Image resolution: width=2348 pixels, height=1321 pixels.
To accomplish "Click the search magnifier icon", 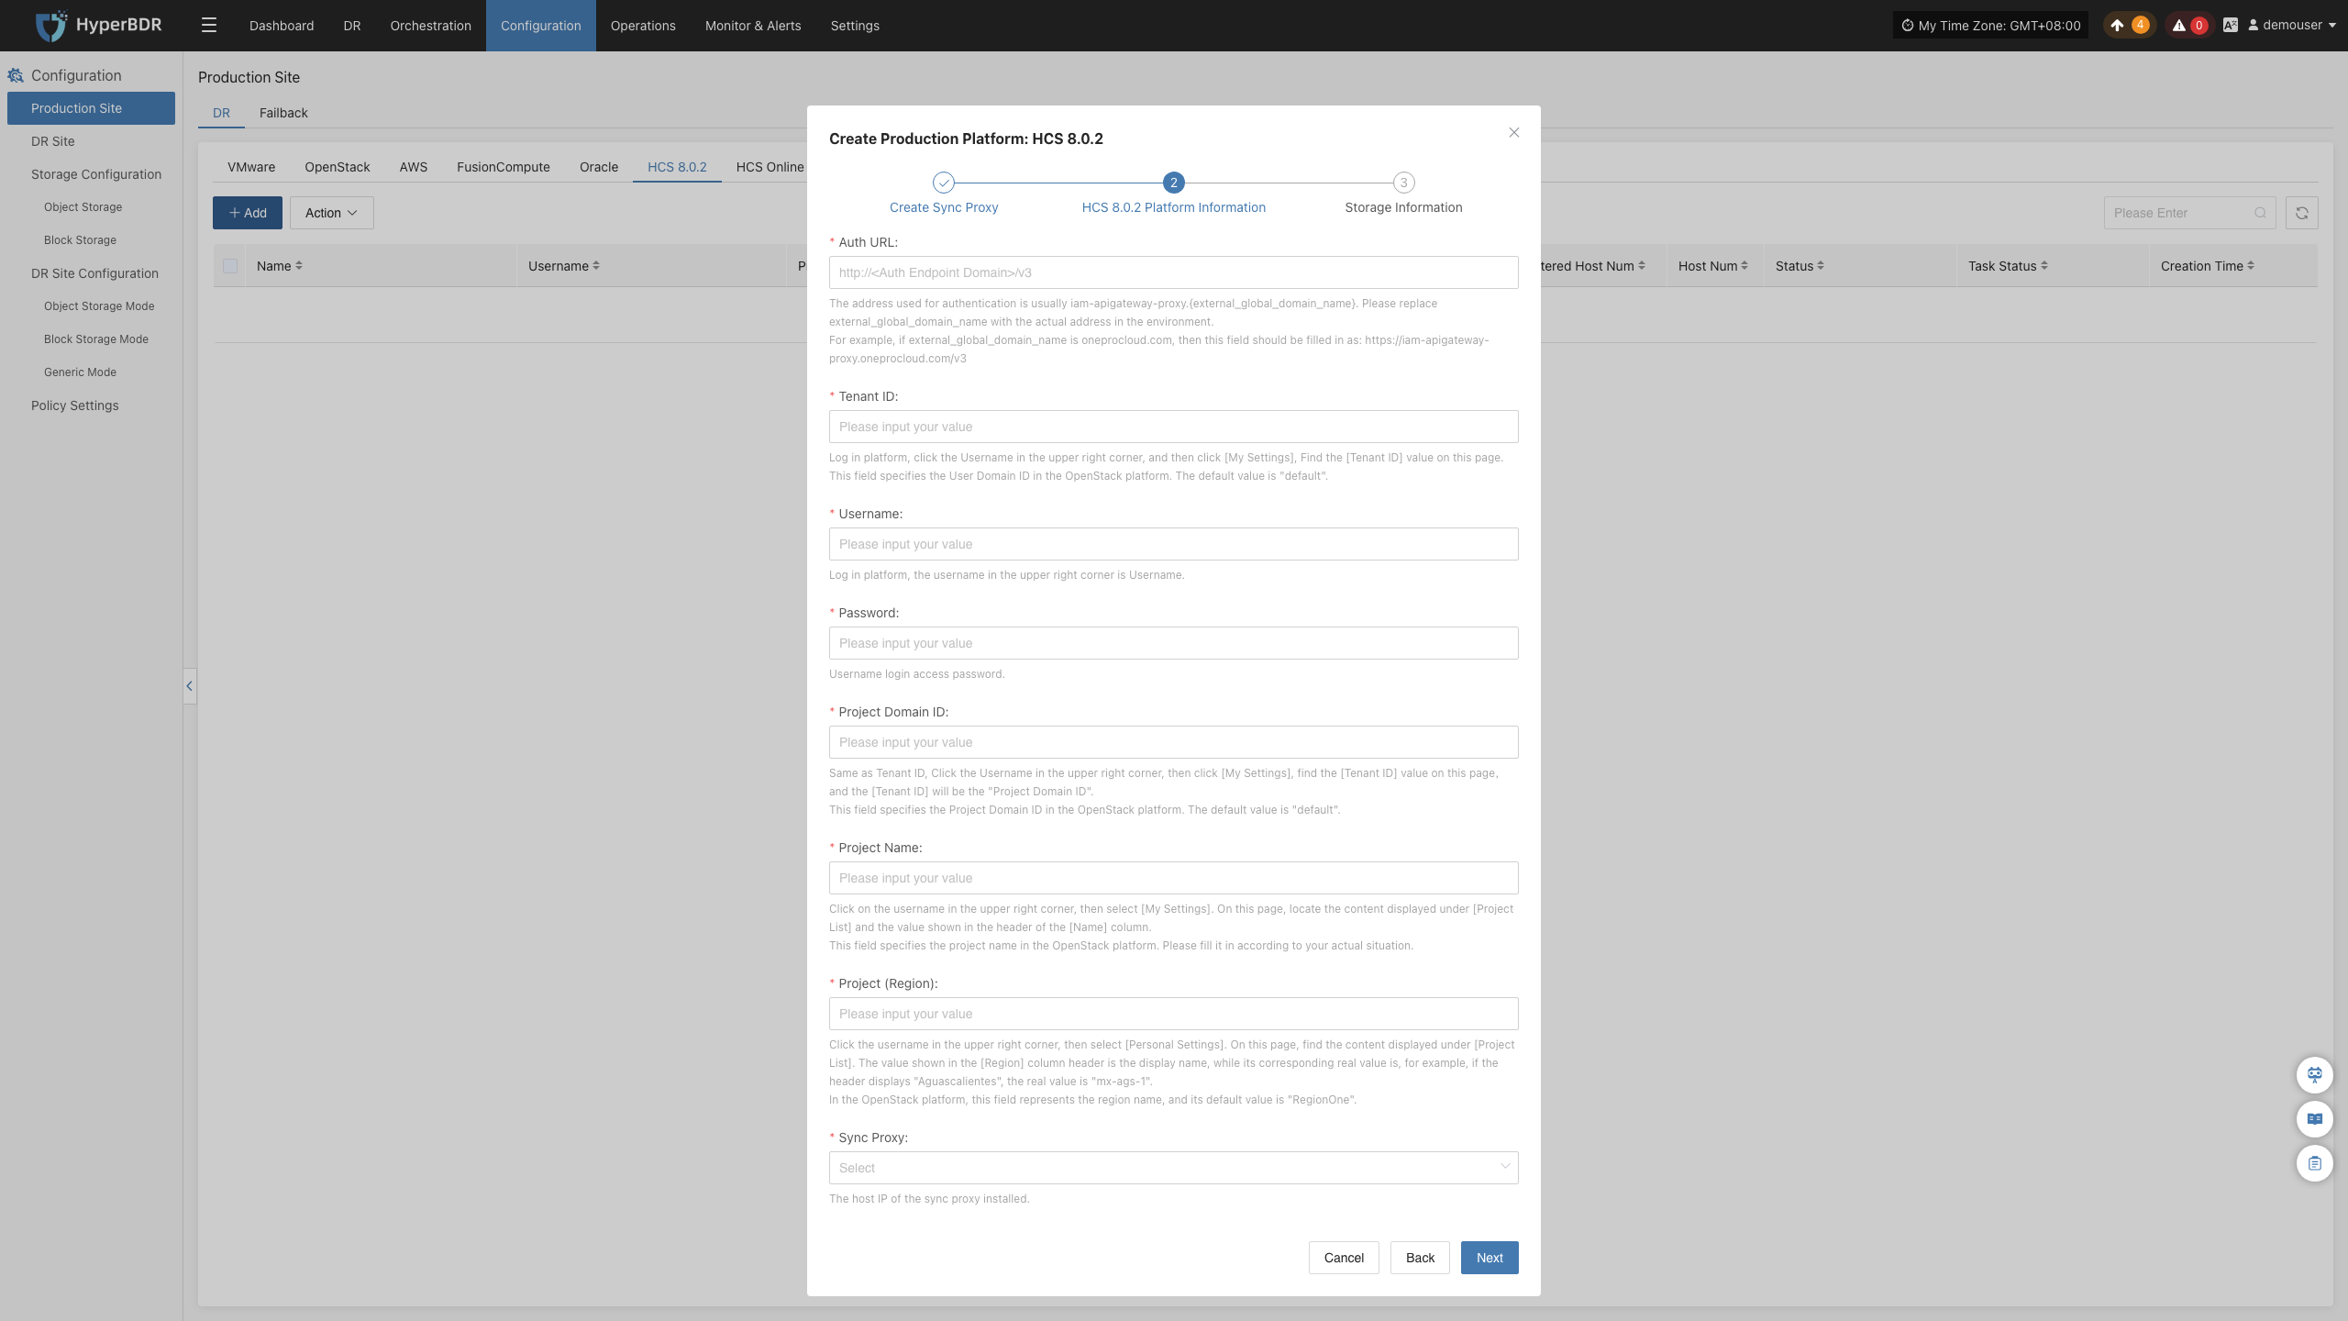I will tap(2260, 213).
